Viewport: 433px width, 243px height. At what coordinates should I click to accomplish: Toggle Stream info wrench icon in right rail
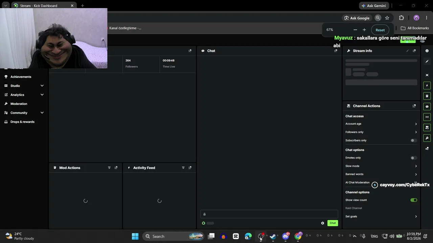coord(427,138)
